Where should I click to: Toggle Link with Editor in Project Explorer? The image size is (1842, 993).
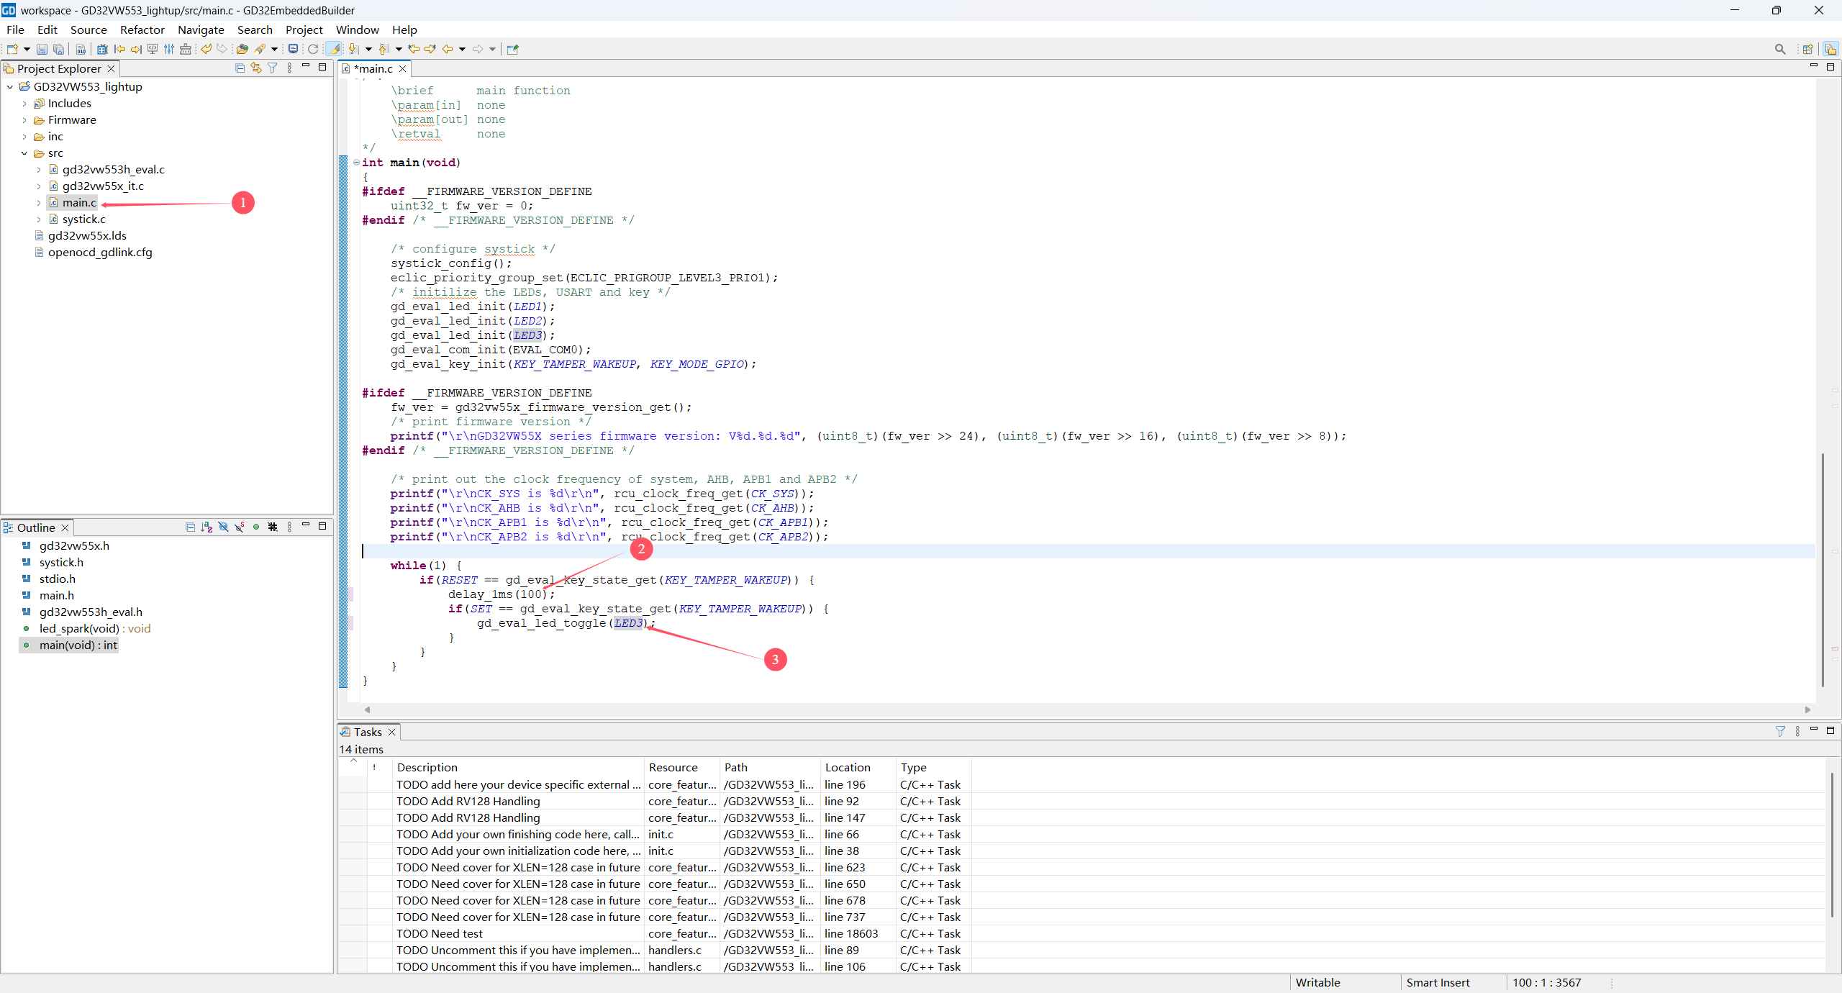tap(256, 68)
